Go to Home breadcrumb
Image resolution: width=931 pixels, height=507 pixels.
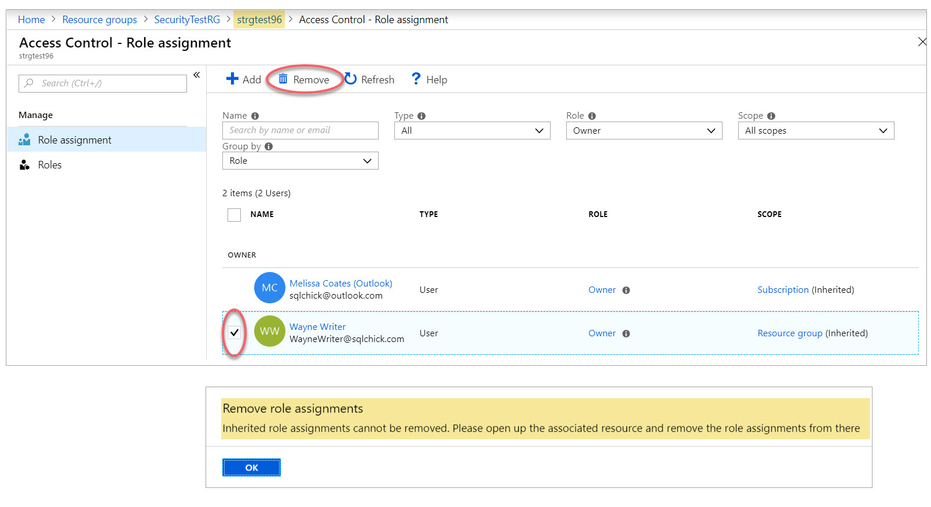31,20
